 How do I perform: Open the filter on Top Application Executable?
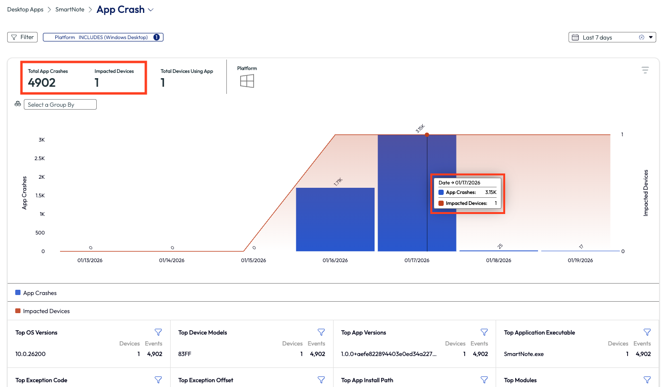click(647, 332)
